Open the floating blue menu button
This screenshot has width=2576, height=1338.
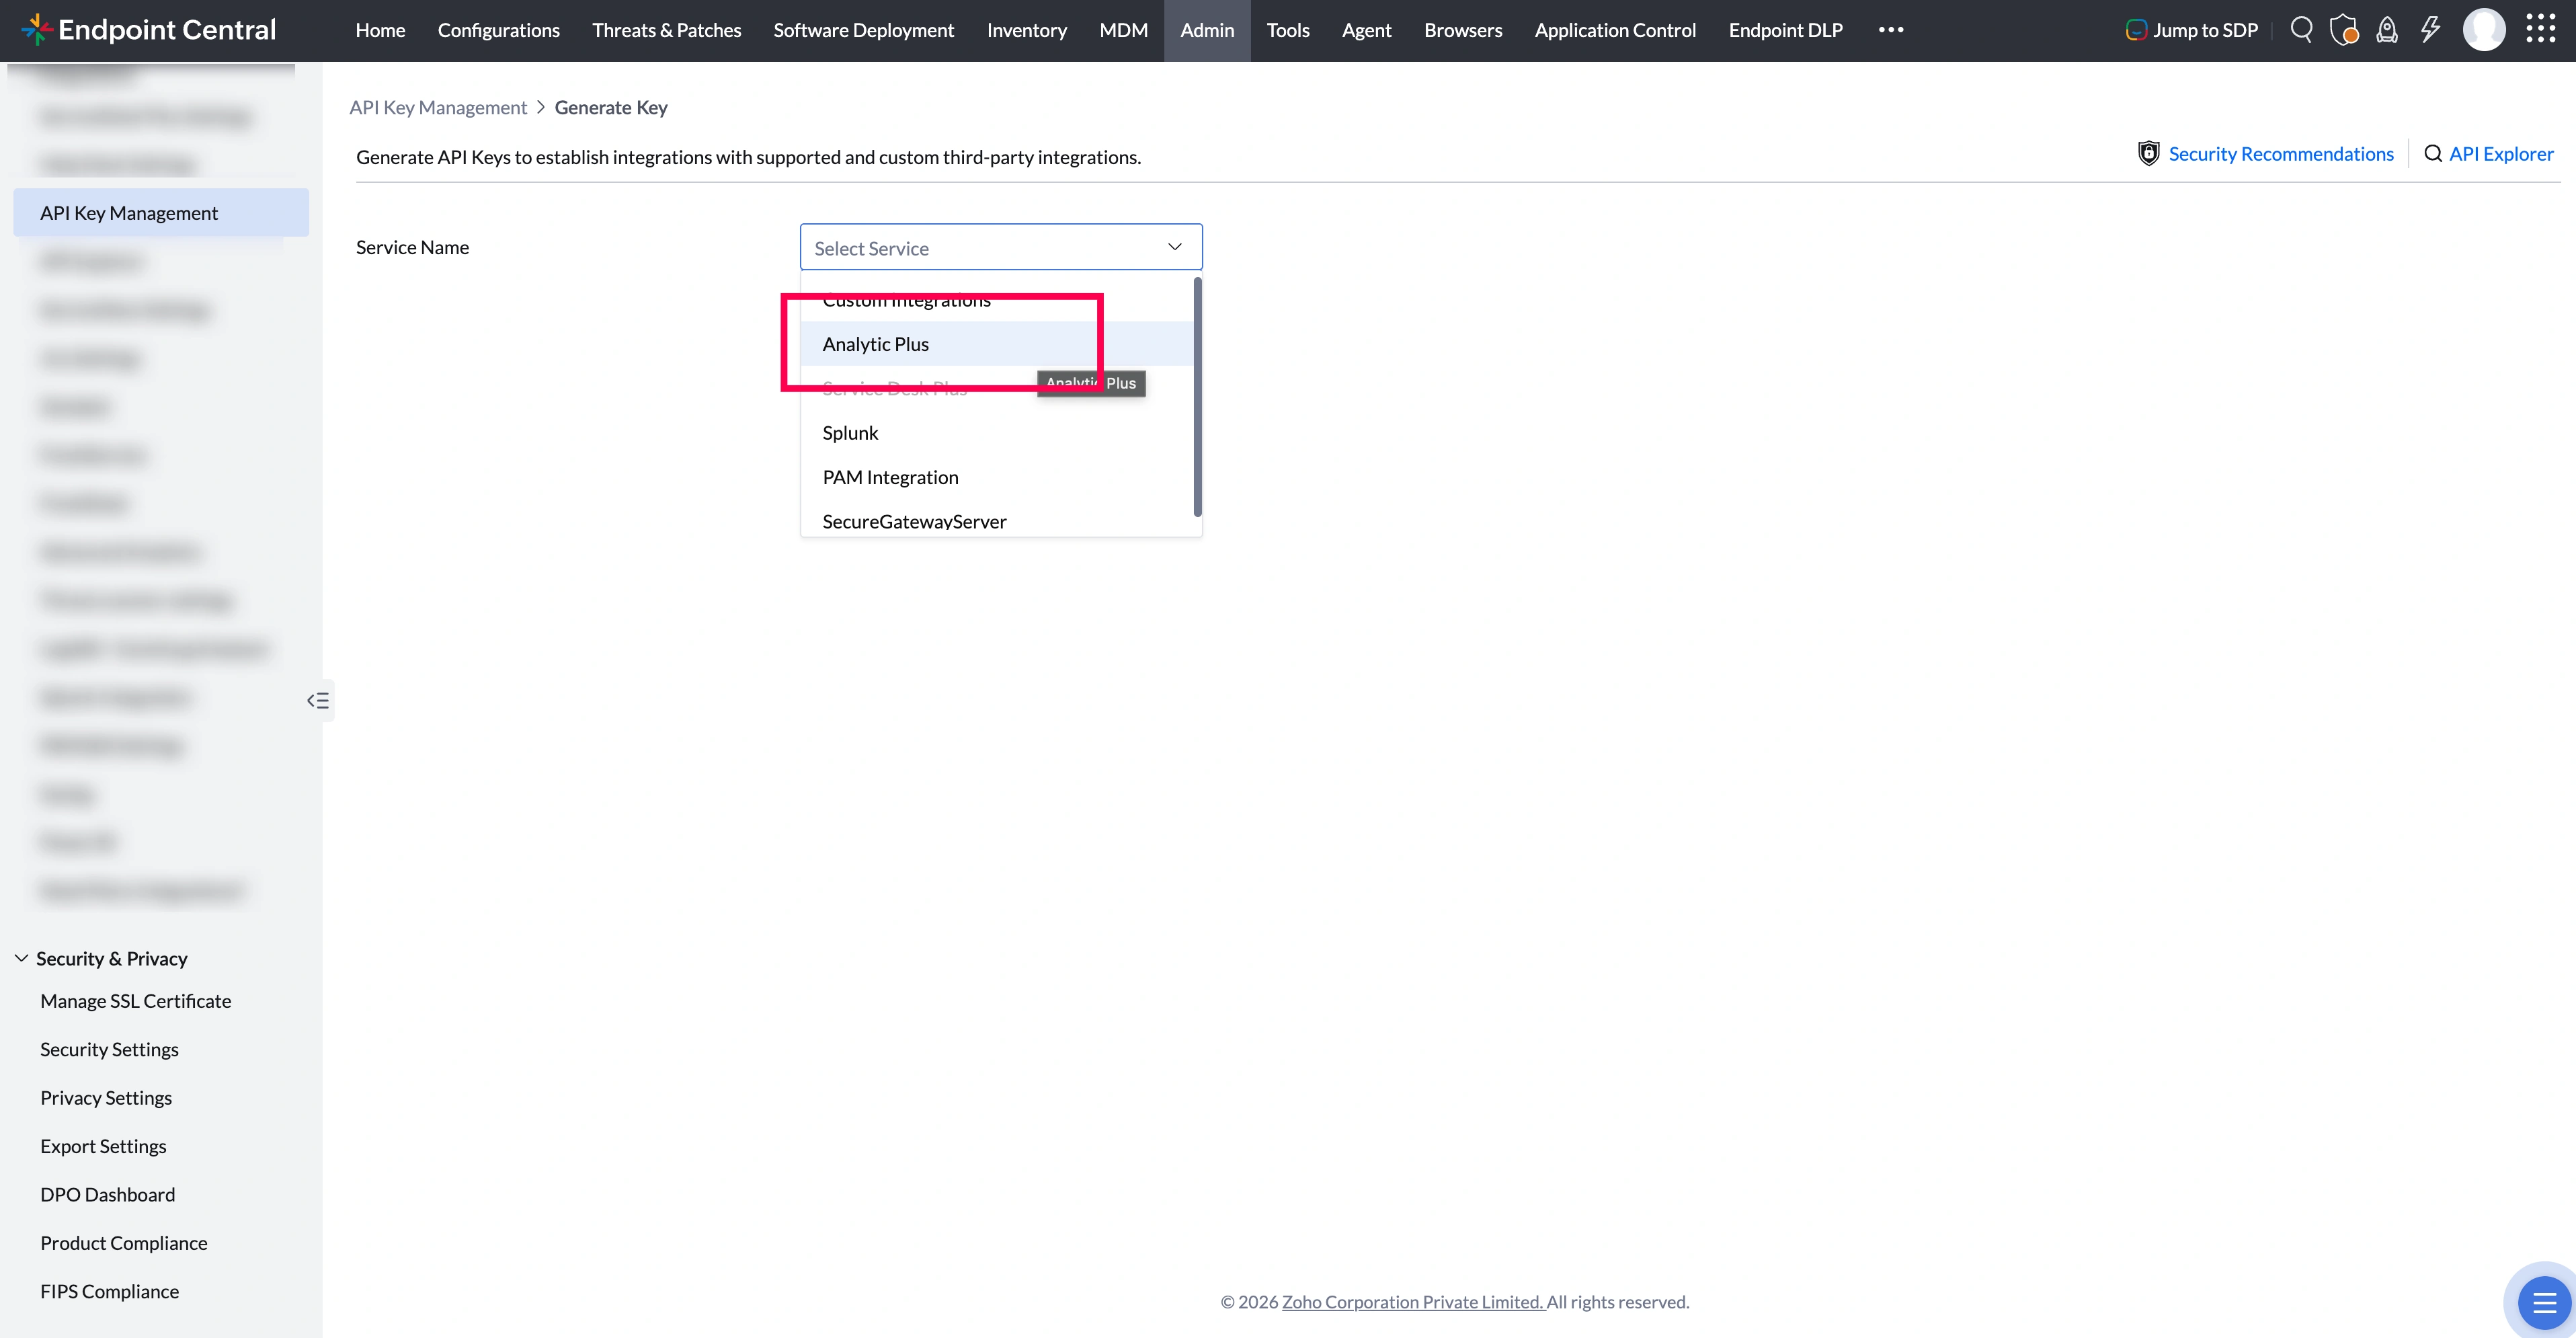click(x=2544, y=1303)
